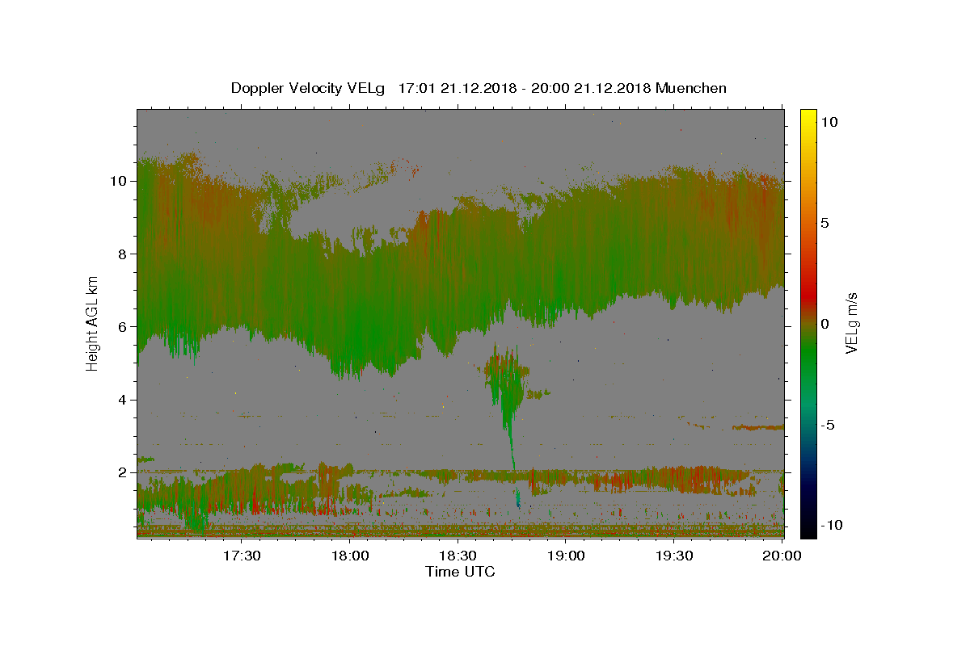The width and height of the screenshot is (970, 646).
Task: Click the colorbar label '0'
Action: pyautogui.click(x=825, y=324)
